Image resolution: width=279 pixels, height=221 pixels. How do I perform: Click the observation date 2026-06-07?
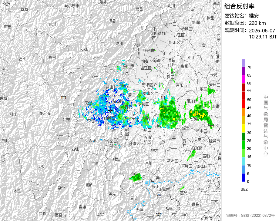point(262,31)
